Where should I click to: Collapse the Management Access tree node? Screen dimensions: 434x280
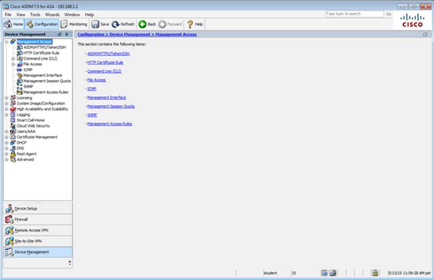[x=6, y=42]
